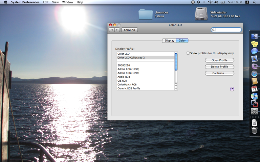Open the Apple menu

5,2
